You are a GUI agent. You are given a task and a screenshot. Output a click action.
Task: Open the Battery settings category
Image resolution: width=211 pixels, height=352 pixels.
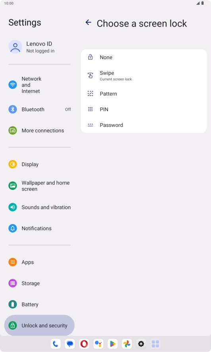(39, 304)
